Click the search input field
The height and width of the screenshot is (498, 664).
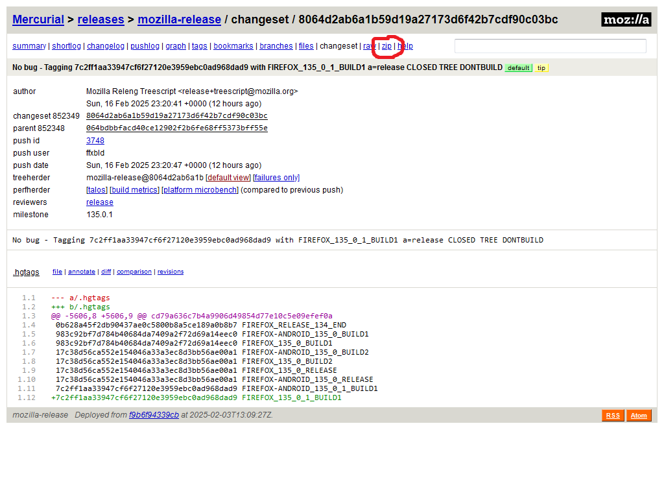click(x=550, y=46)
